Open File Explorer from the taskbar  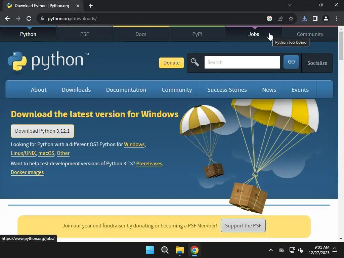(180, 250)
